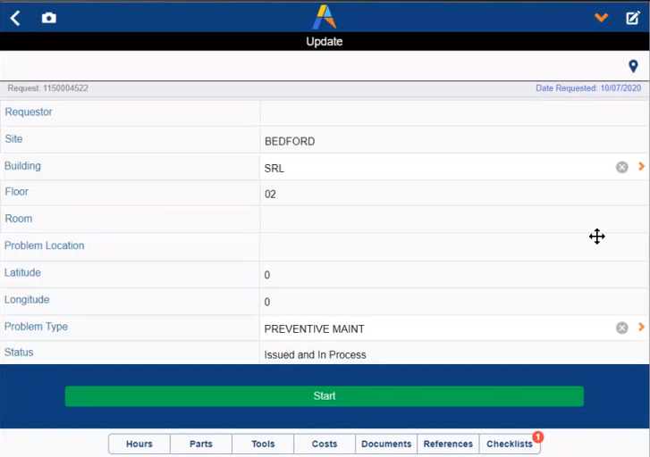Switch to the Parts tab
650x457 pixels.
201,444
